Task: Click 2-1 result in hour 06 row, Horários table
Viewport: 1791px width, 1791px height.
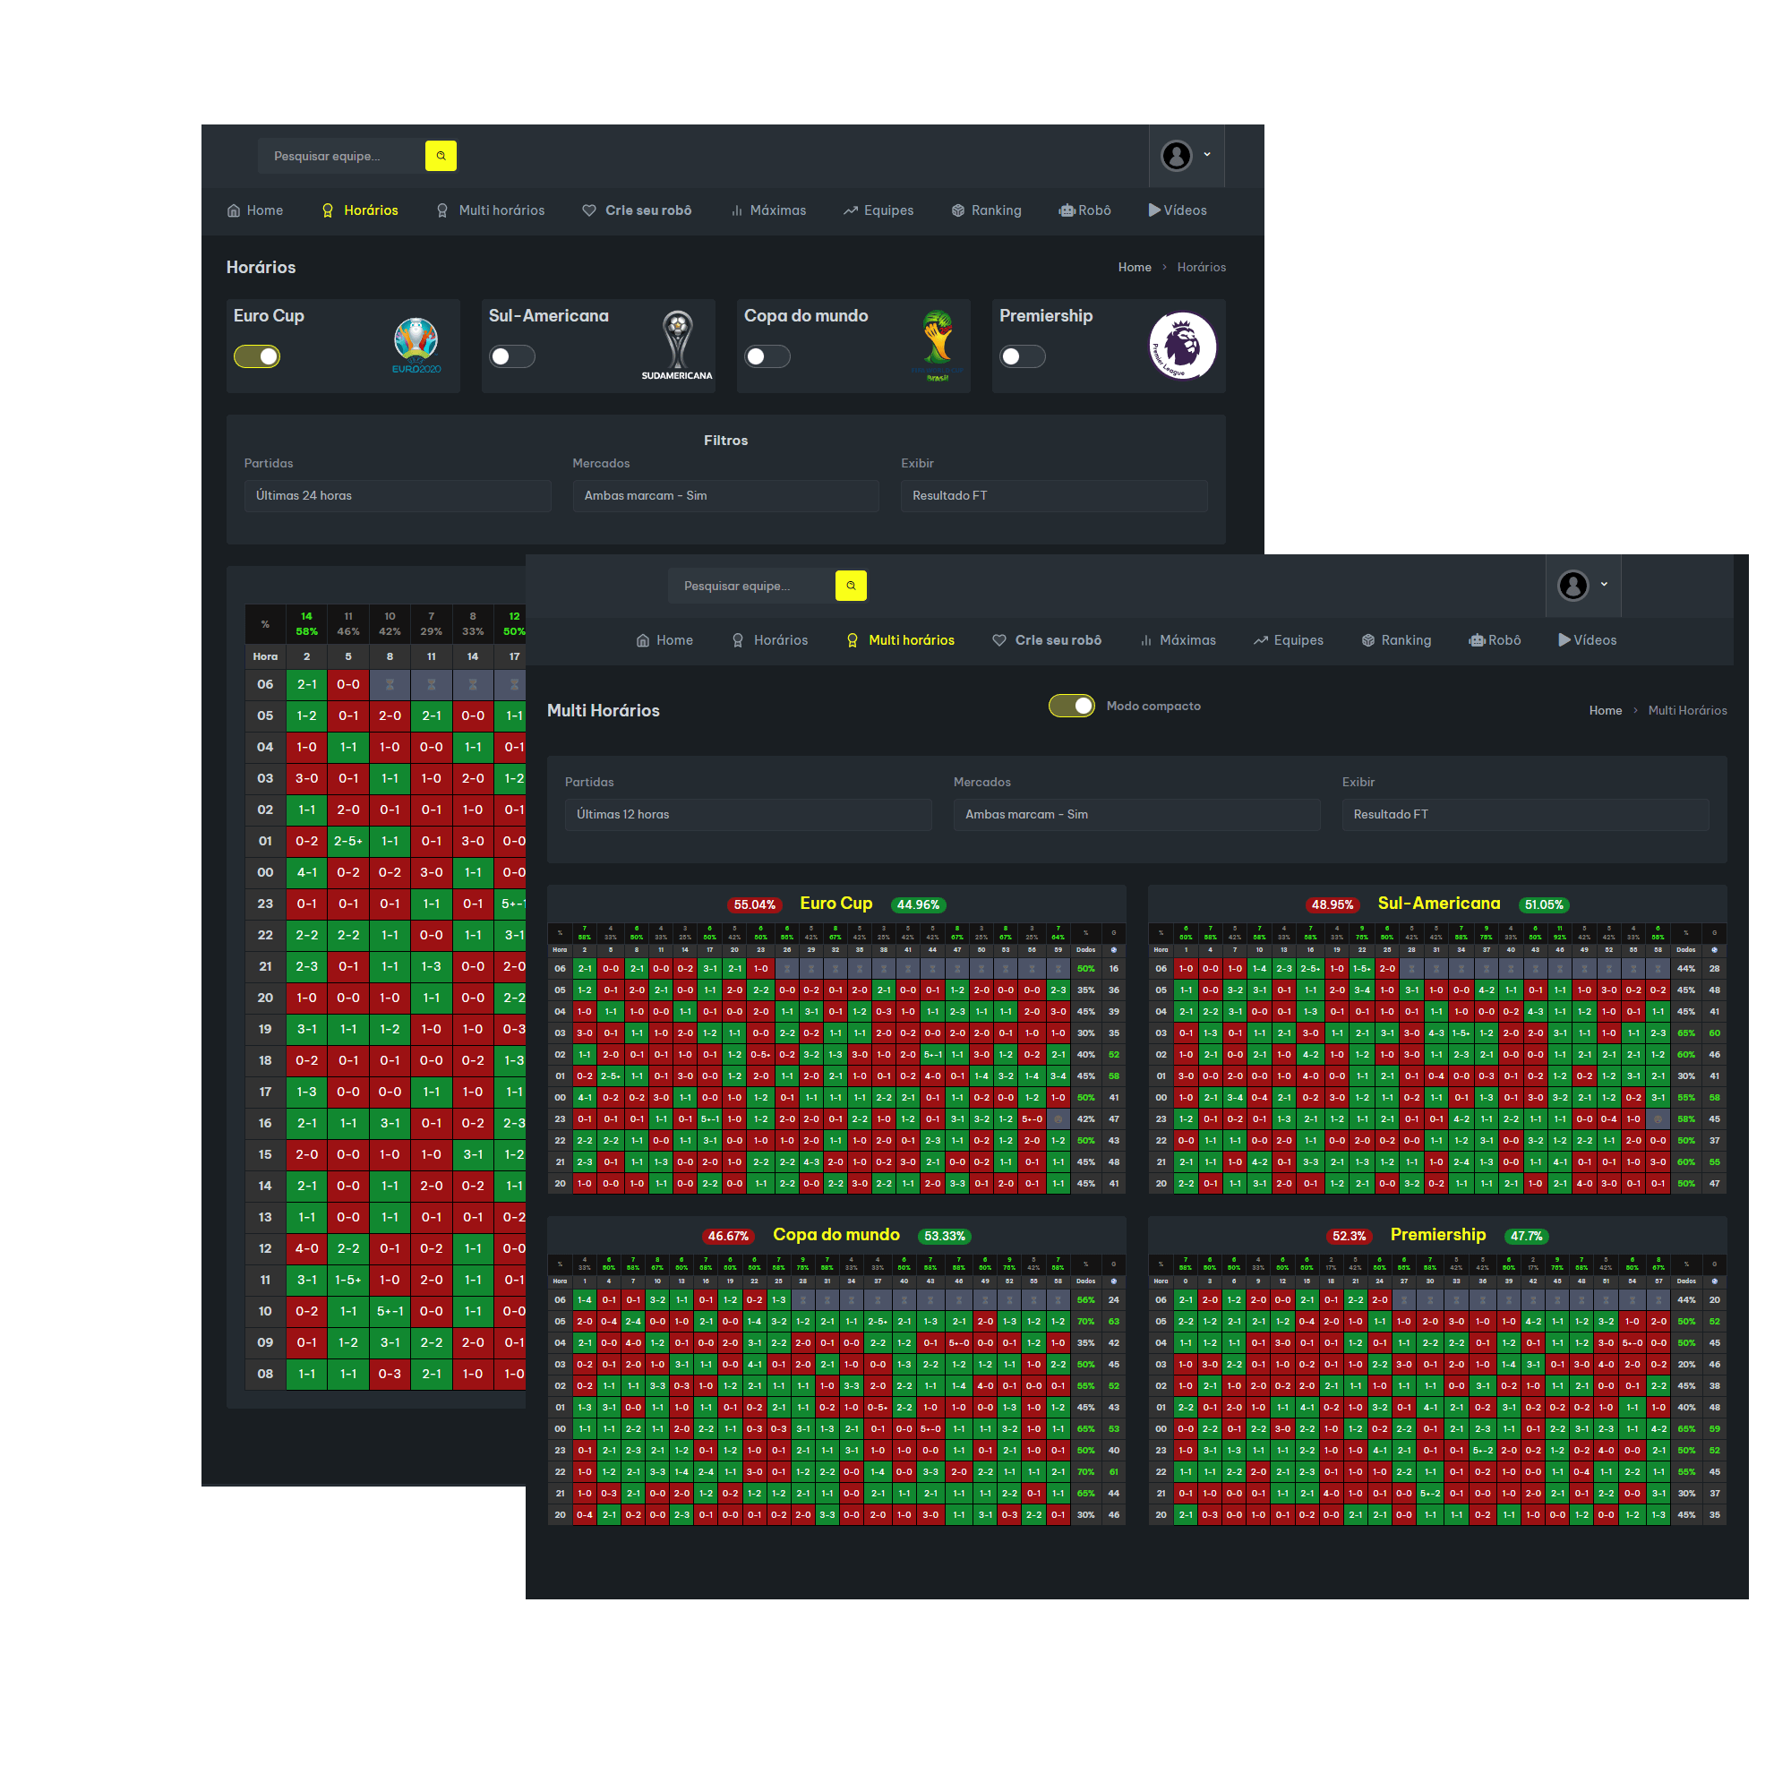Action: pos(307,685)
